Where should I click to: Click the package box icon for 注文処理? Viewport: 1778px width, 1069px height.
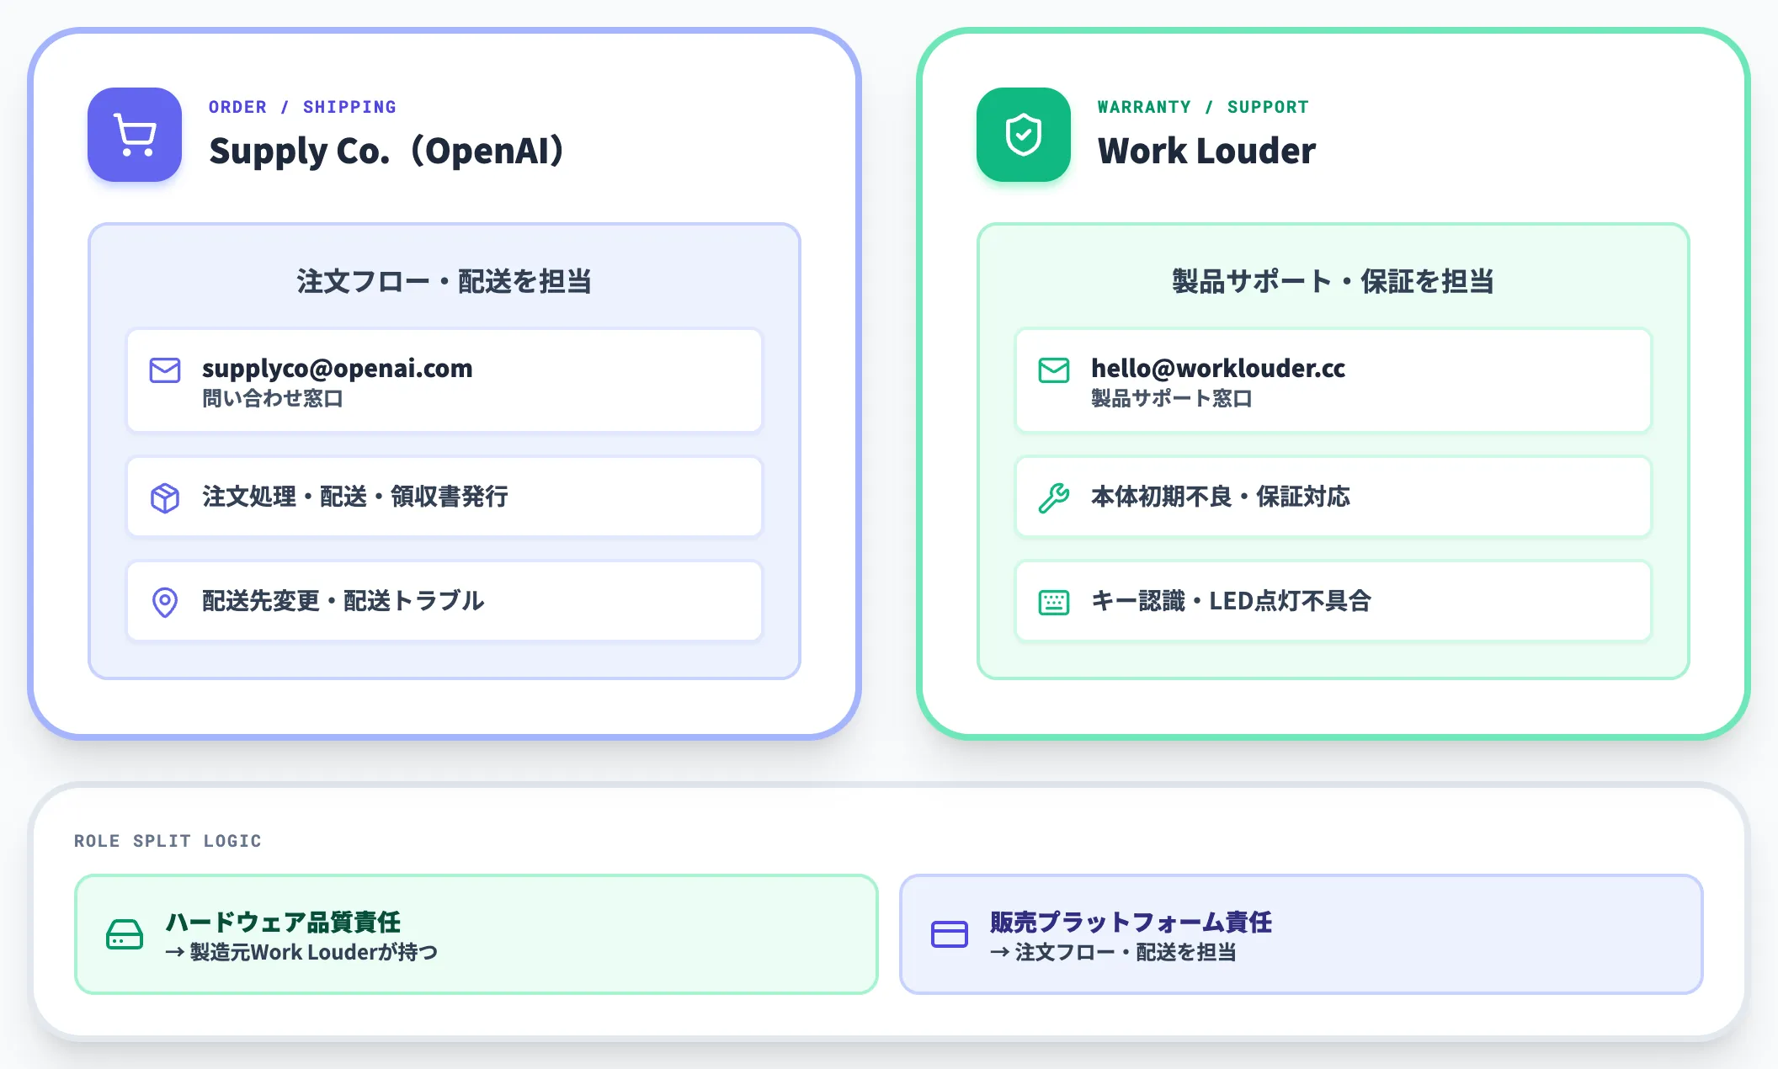[x=165, y=497]
